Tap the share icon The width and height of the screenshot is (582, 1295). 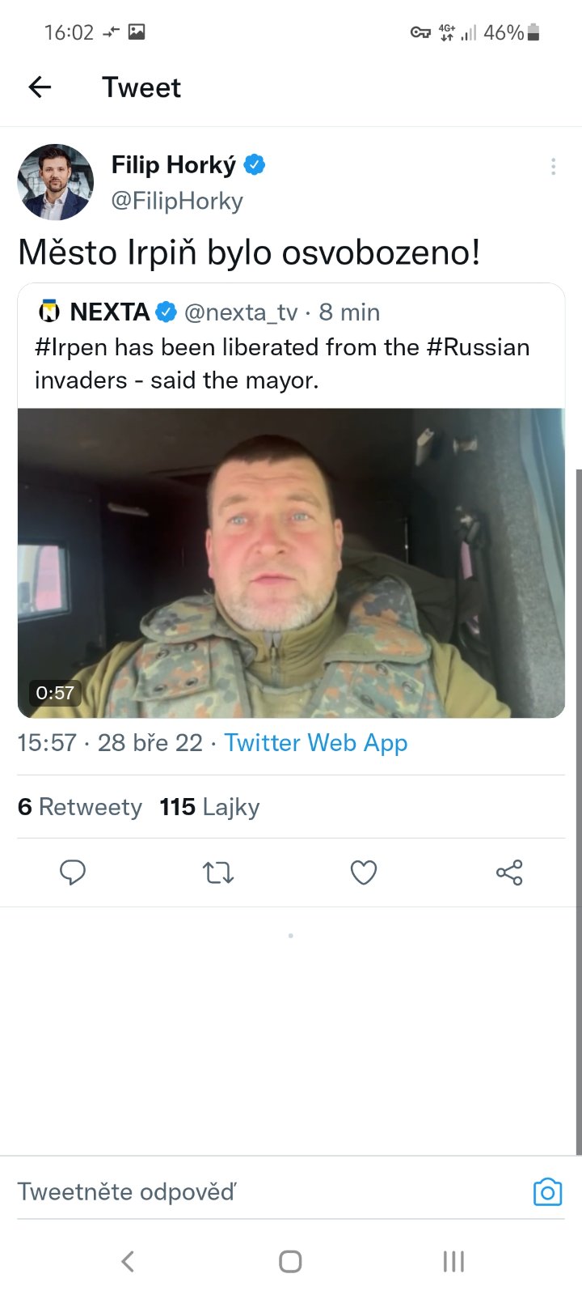pos(509,872)
